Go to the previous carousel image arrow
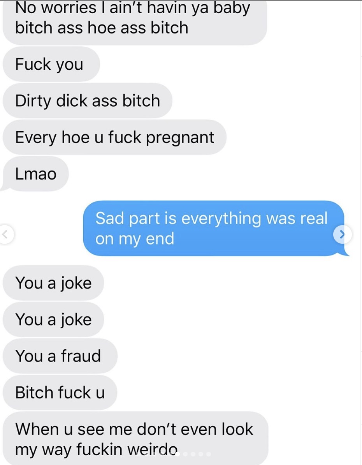The height and width of the screenshot is (465, 362). [x=5, y=234]
